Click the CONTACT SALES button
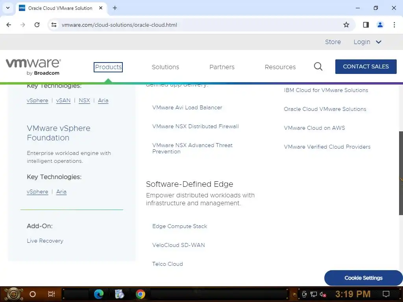The image size is (403, 302). click(x=366, y=66)
